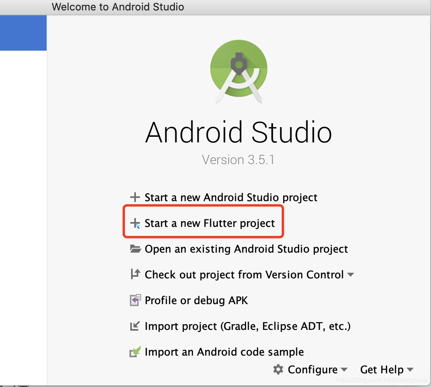Open an existing Android Studio project

pos(246,249)
